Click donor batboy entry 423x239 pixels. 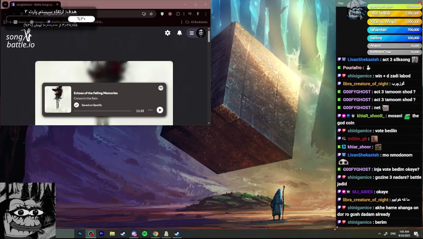(394, 38)
